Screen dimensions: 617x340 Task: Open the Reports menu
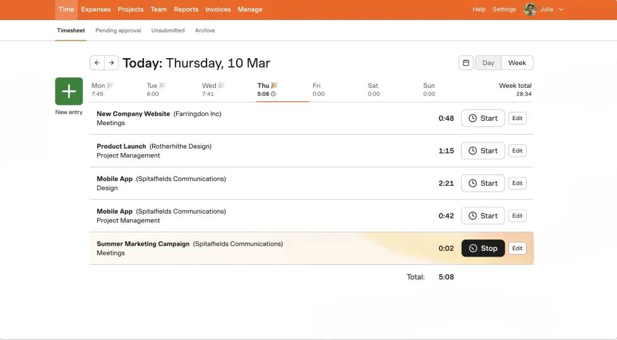tap(186, 9)
